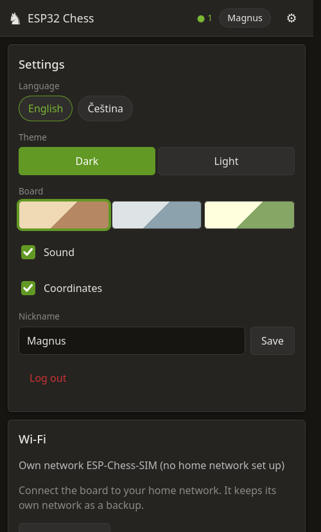The image size is (321, 532).
Task: Click the ESP32 Chess title
Action: pyautogui.click(x=61, y=19)
